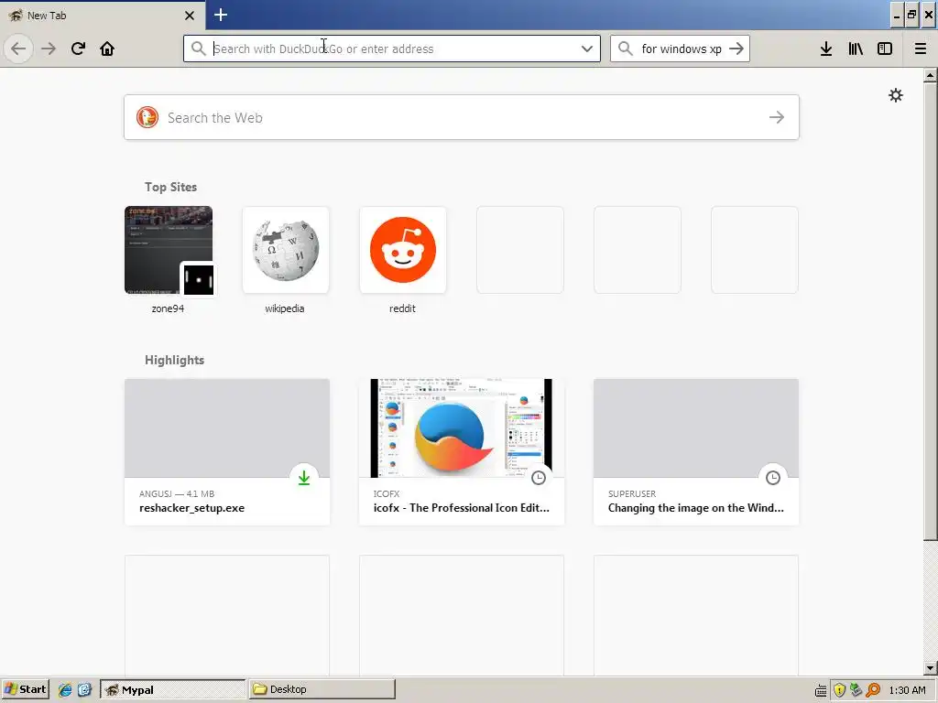The height and width of the screenshot is (703, 938).
Task: Click the keyboard tray icon
Action: tap(822, 690)
